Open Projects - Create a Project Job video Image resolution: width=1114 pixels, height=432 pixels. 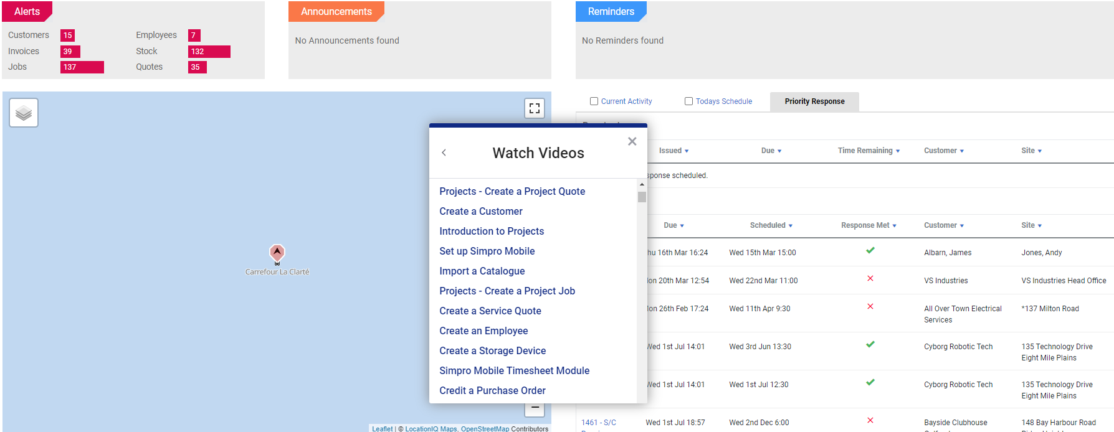click(507, 291)
